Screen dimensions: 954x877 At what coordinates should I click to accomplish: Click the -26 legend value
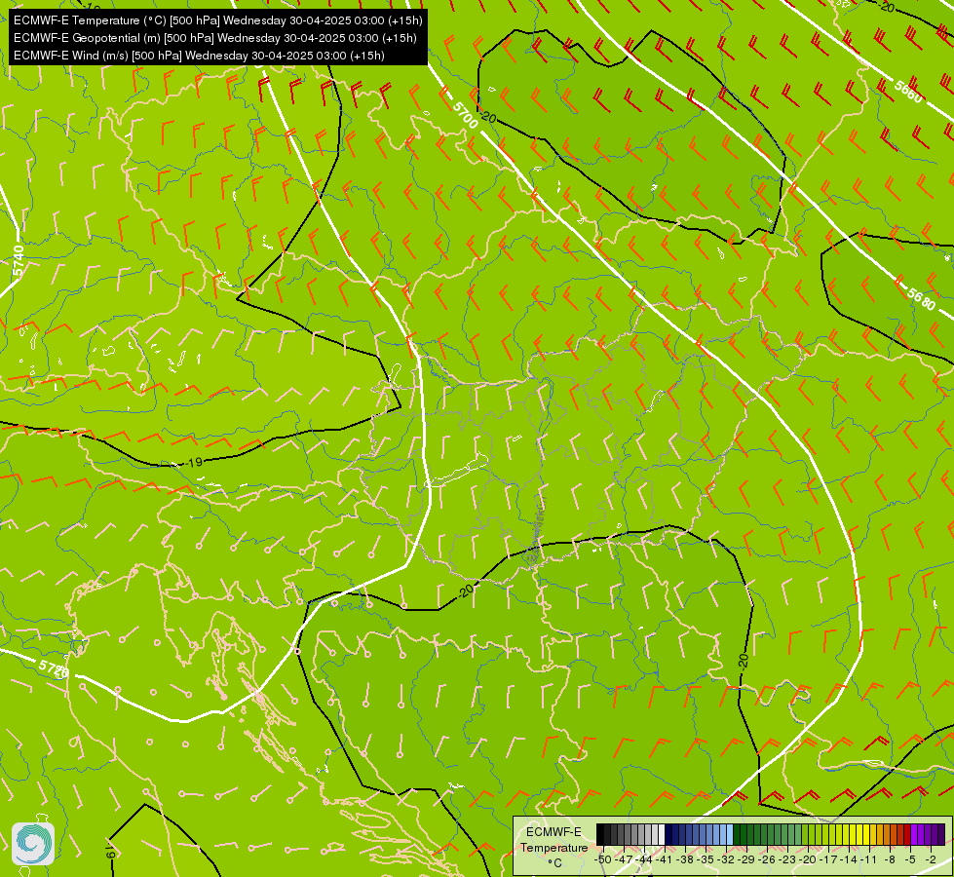(767, 859)
